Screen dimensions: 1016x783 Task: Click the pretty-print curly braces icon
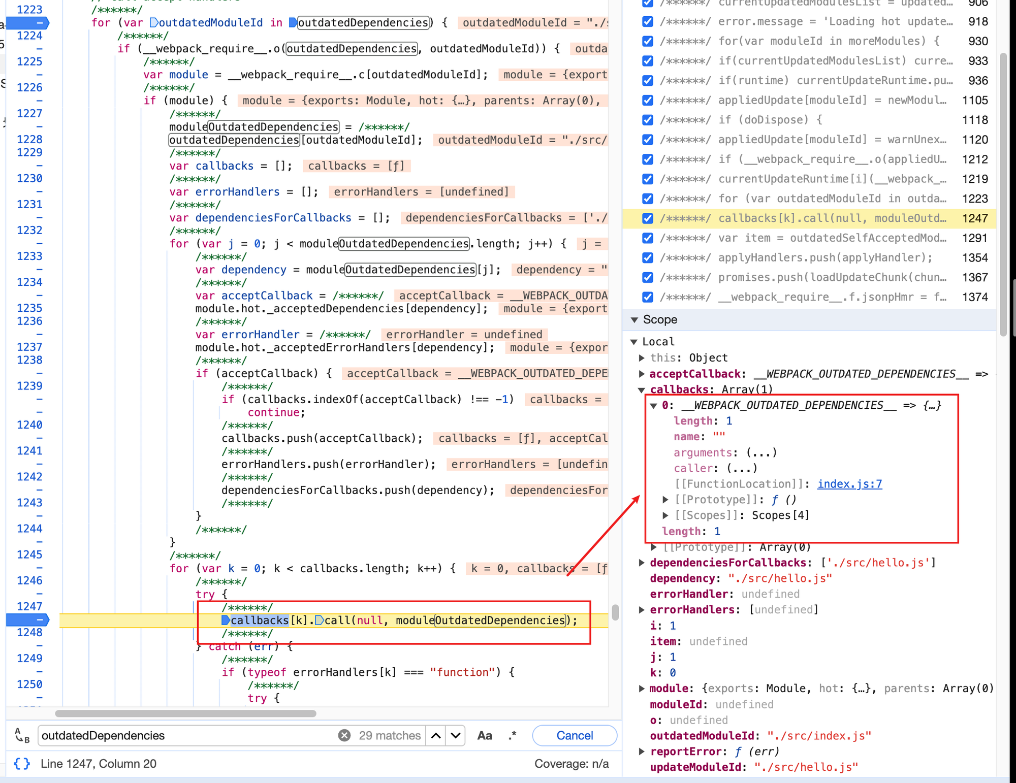pyautogui.click(x=22, y=763)
